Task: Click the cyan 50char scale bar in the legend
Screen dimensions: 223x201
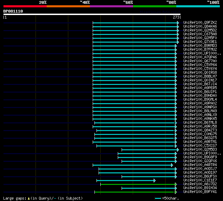Action: point(158,199)
